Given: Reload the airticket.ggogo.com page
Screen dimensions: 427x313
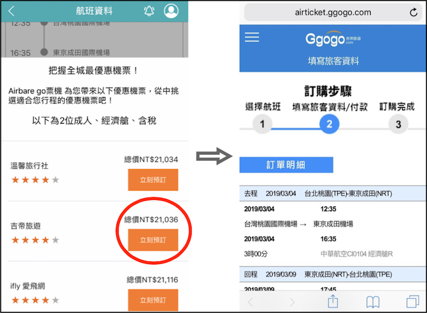Looking at the screenshot, I should [x=413, y=12].
